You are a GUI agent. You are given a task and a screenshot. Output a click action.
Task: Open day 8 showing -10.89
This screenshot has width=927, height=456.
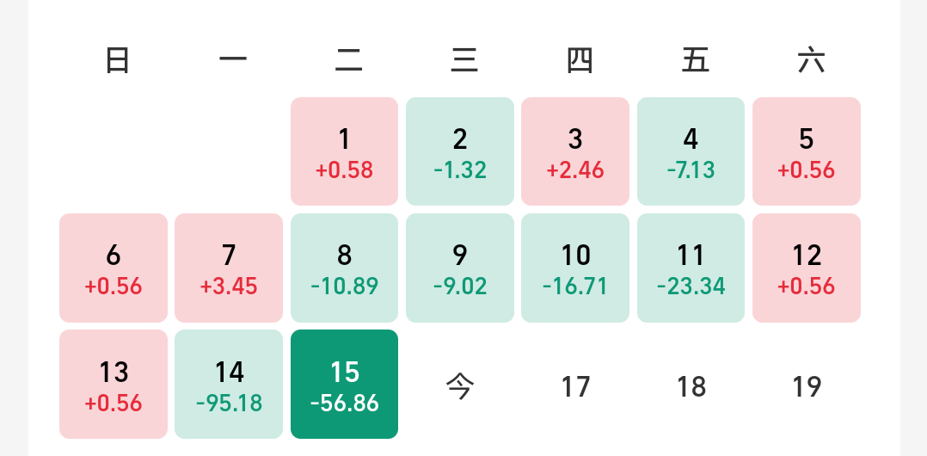[x=344, y=268]
